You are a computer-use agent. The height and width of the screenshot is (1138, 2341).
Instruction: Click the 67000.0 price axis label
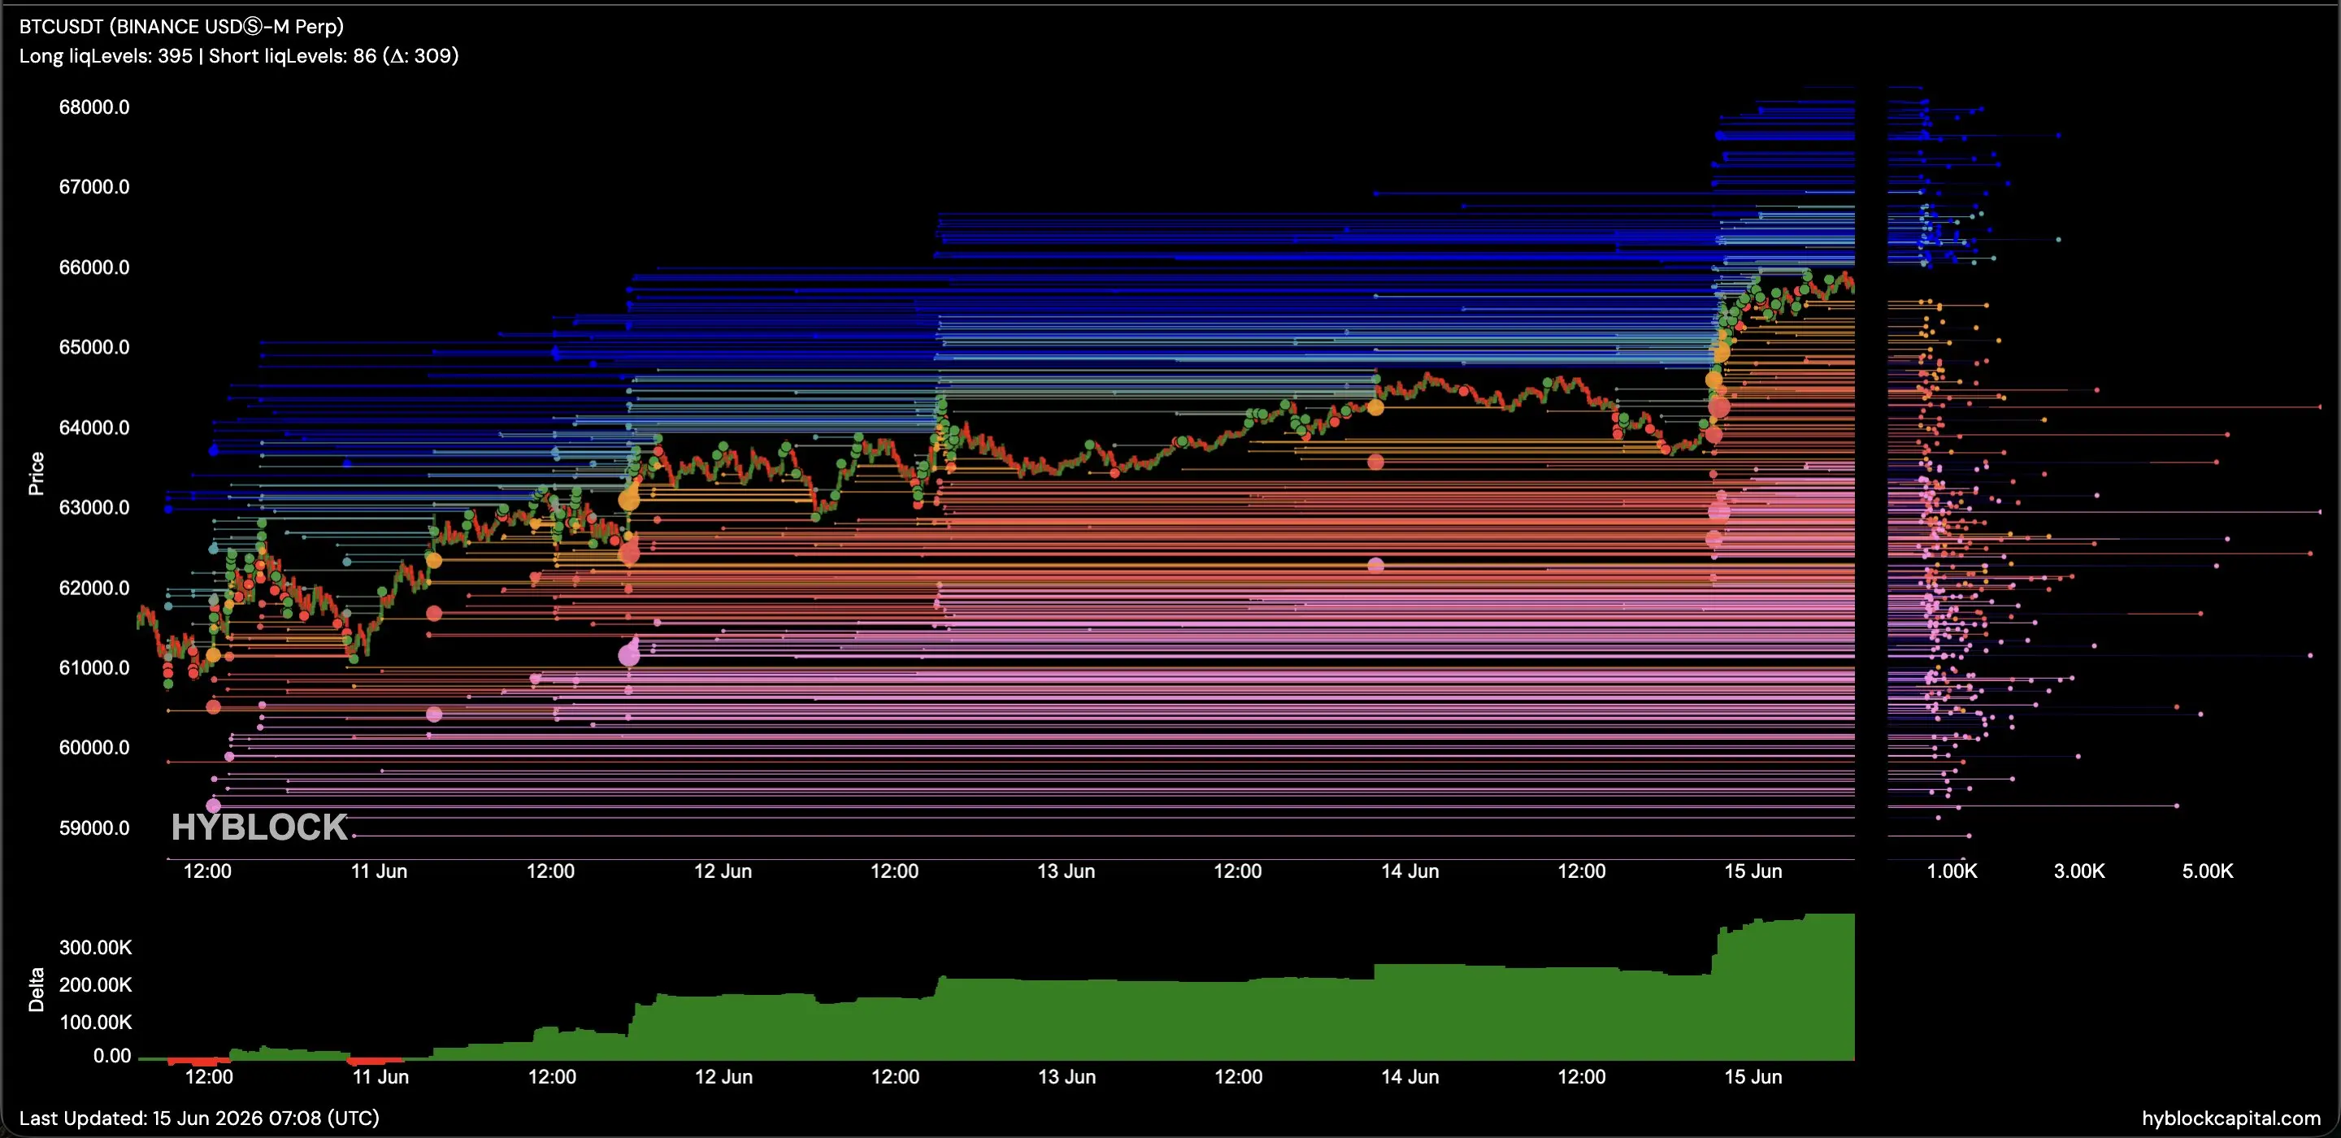pos(94,187)
